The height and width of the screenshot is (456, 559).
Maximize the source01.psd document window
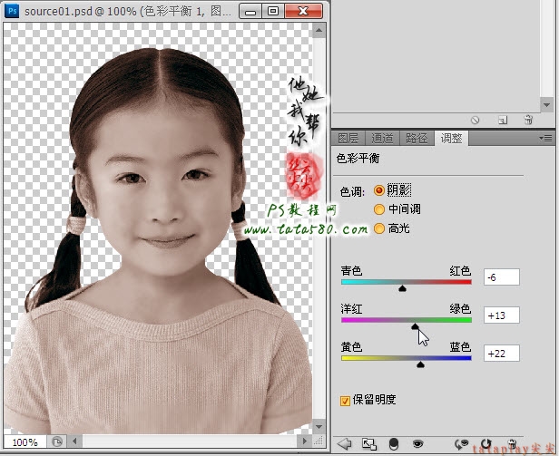(273, 11)
